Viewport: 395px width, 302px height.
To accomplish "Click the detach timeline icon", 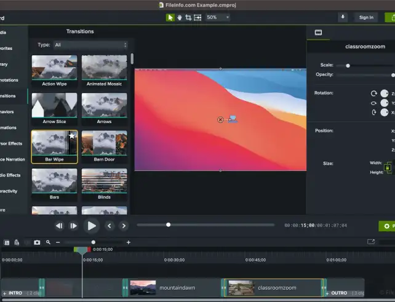I will 371,242.
